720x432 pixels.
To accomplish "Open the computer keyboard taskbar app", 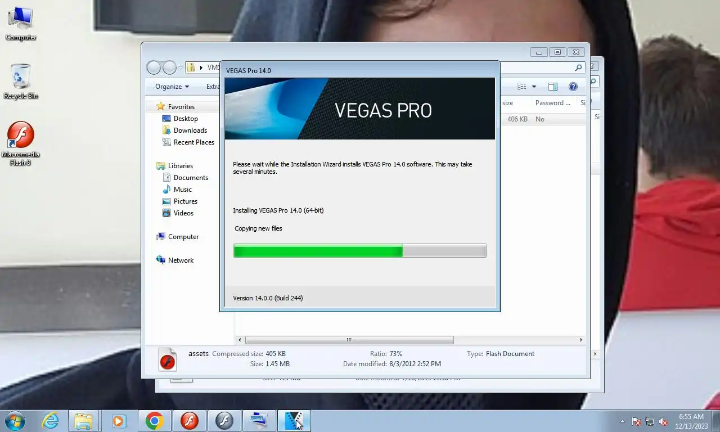I will pos(259,421).
